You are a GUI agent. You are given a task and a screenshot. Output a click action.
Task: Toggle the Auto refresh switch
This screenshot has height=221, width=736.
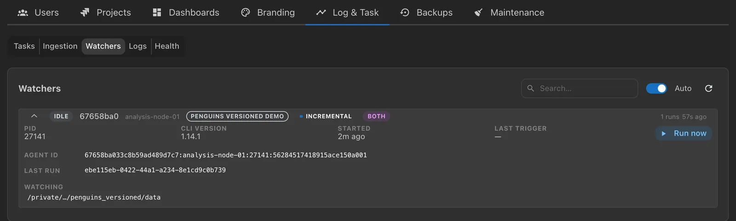click(656, 88)
